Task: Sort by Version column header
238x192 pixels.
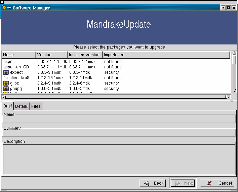Action: pos(52,55)
